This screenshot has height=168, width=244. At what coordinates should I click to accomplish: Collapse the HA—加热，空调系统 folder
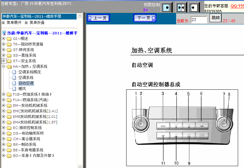click(3, 67)
